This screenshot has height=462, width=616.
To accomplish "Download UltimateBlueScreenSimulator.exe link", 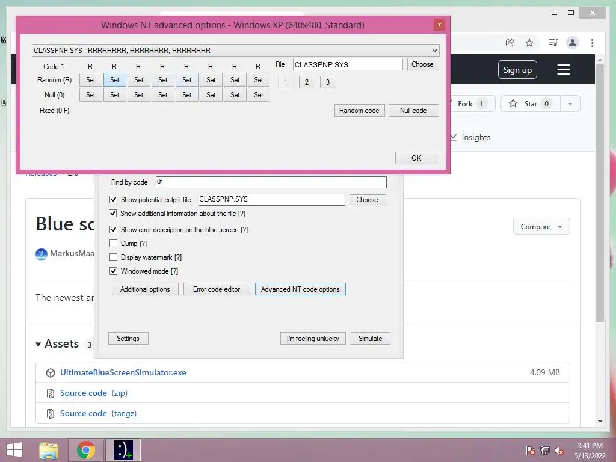I will click(x=123, y=372).
